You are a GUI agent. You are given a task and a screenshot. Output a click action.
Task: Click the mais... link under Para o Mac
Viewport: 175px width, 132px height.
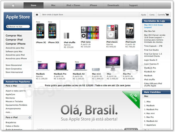[9, 112]
